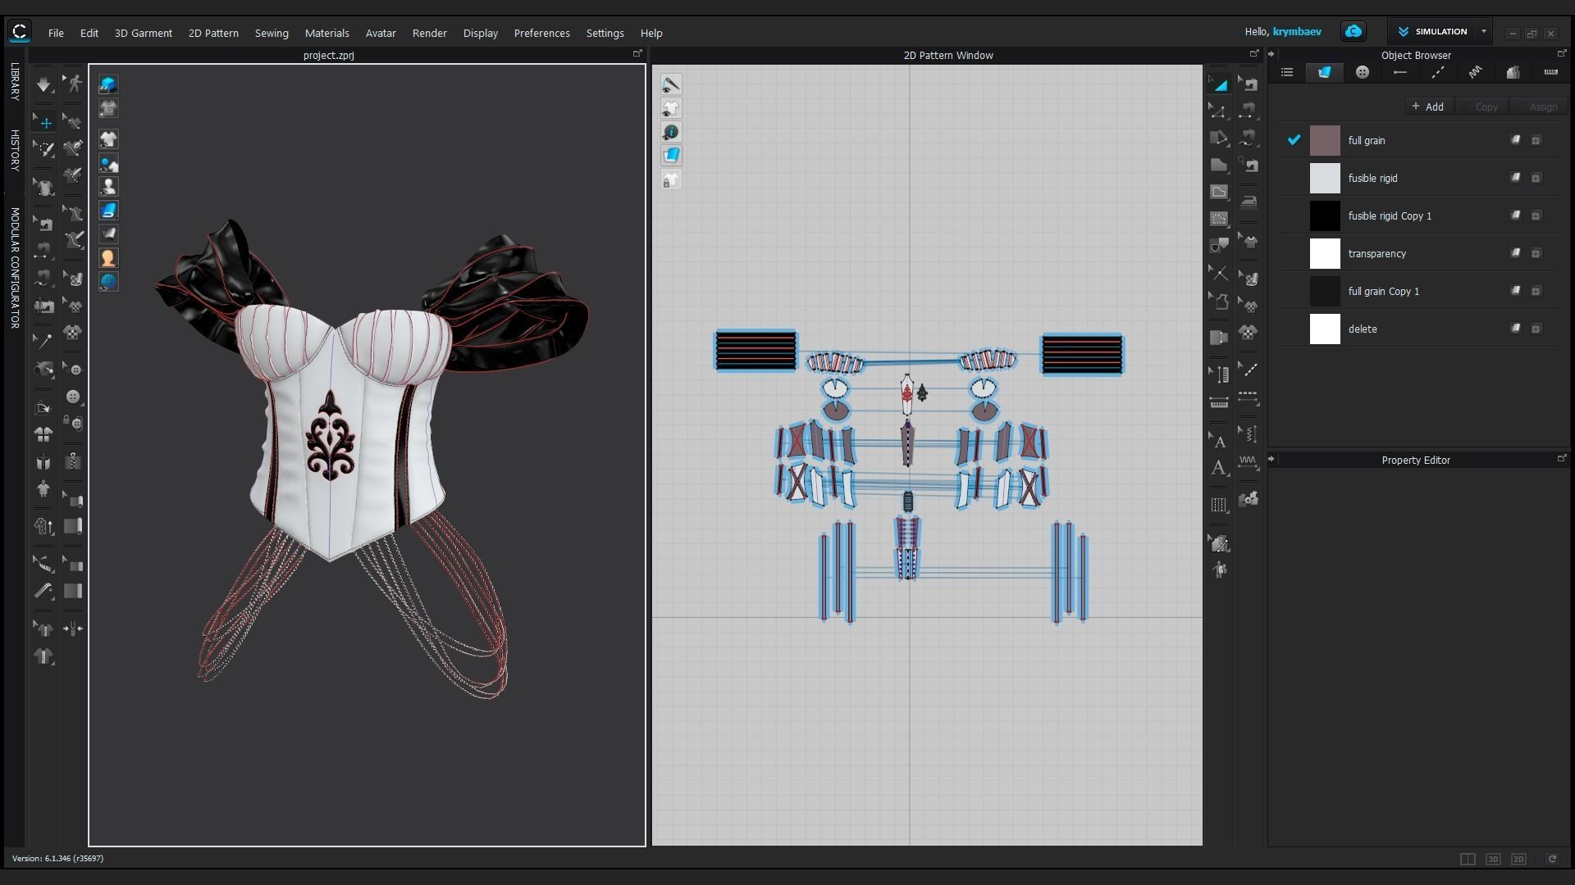This screenshot has height=885, width=1575.
Task: Select the full grain Copy 1 fabric row
Action: [x=1419, y=291]
